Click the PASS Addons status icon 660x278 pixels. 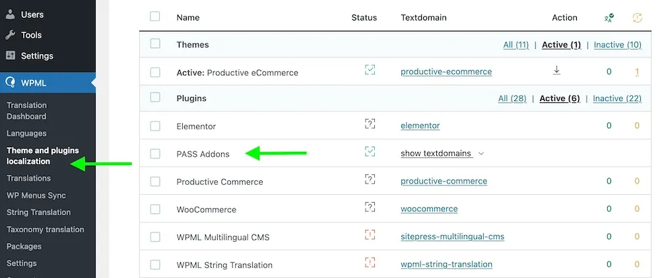point(370,152)
